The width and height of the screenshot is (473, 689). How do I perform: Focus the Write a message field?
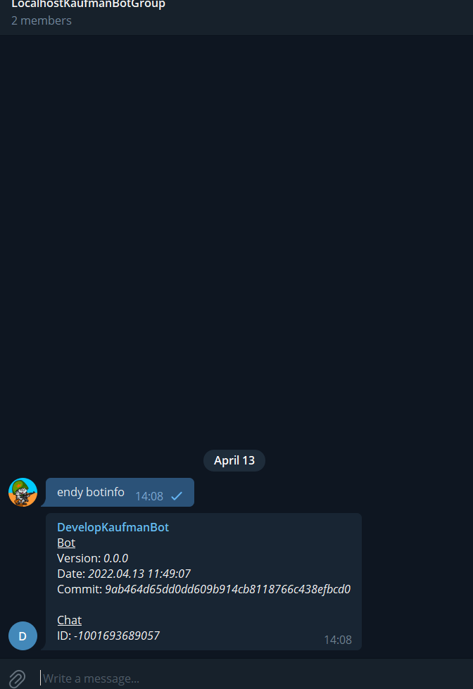tap(255, 678)
